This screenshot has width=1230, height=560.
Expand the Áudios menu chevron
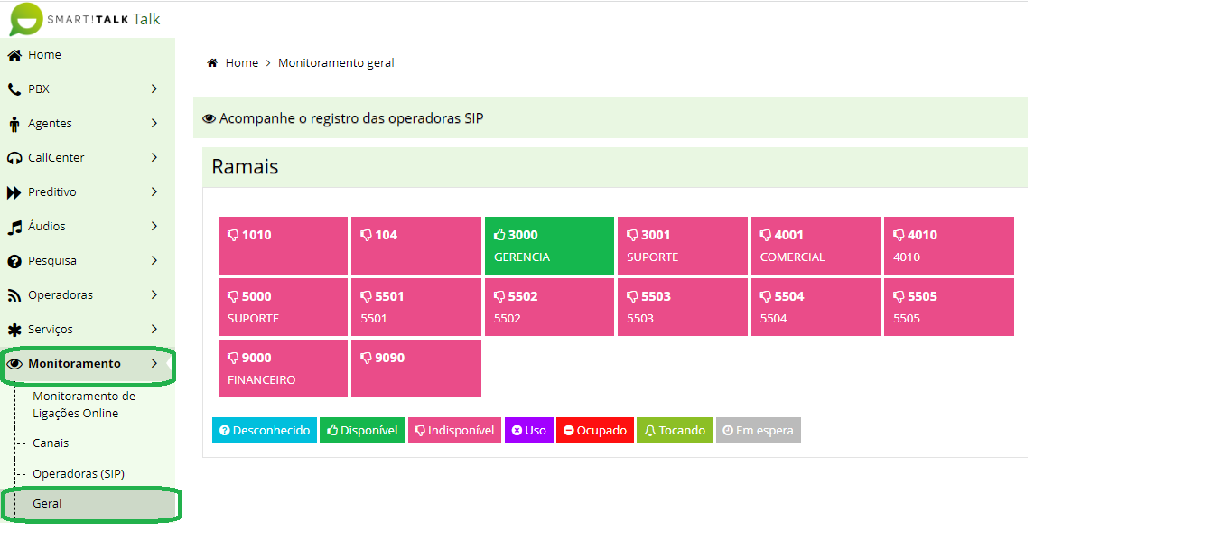pos(154,227)
